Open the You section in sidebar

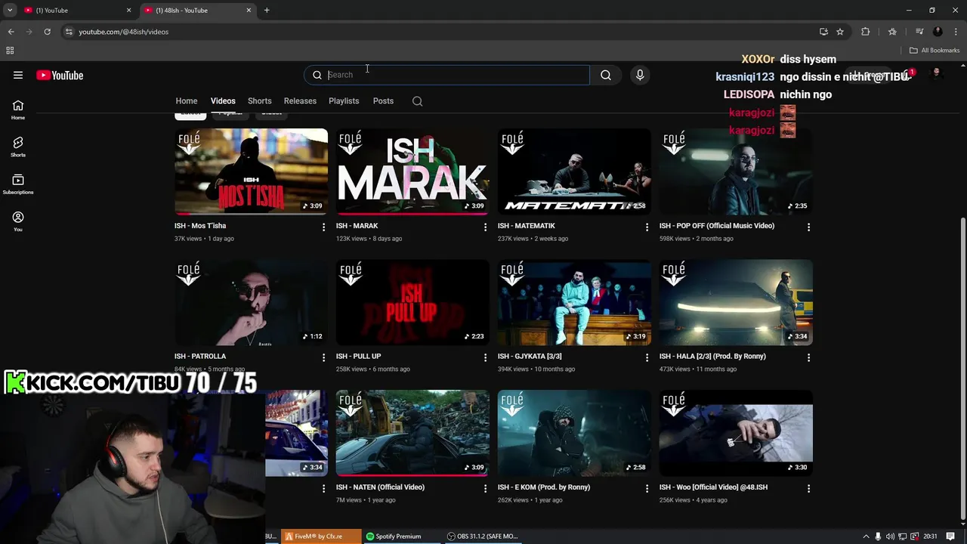[18, 221]
